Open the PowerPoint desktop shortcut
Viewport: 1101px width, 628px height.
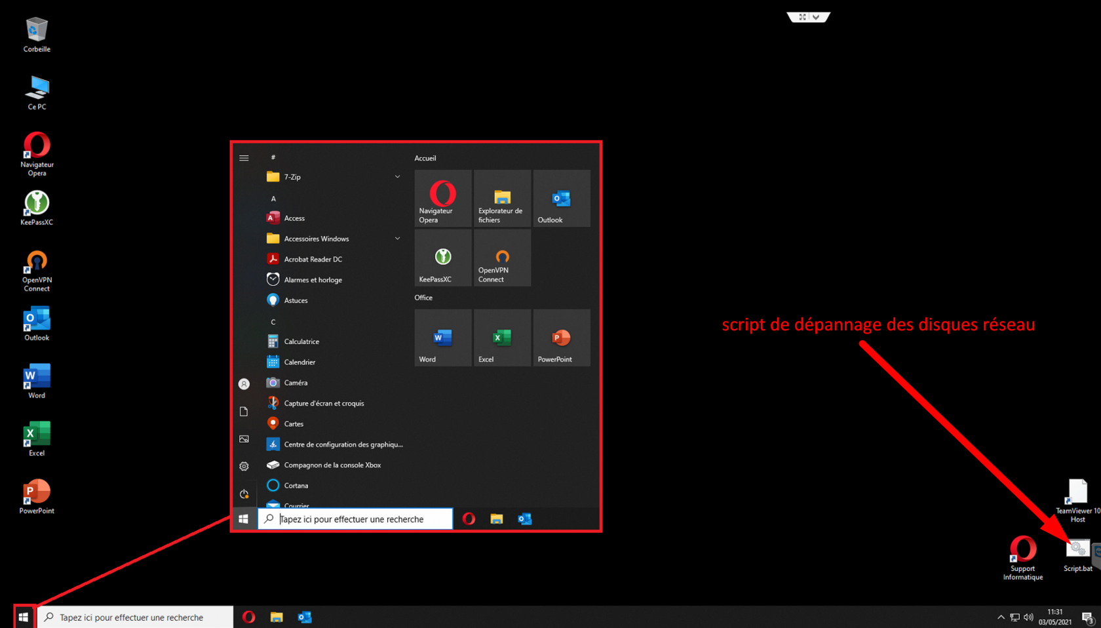(x=37, y=496)
